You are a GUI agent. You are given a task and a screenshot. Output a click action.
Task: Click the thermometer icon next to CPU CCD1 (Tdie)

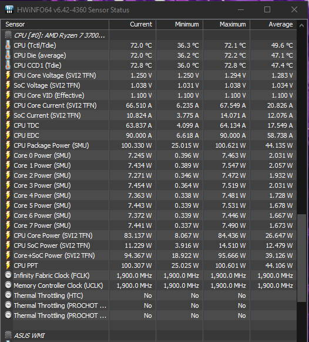pos(8,65)
